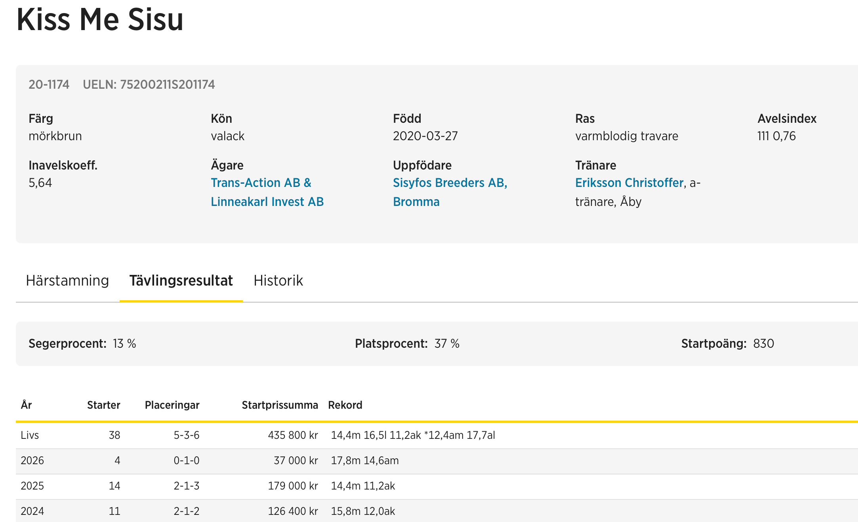Select the Tävlingsresultat tab
The height and width of the screenshot is (522, 858).
click(x=181, y=281)
